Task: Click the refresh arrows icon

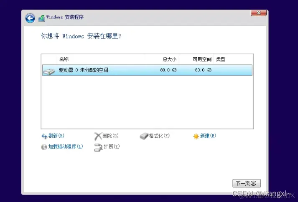Action: pyautogui.click(x=44, y=136)
